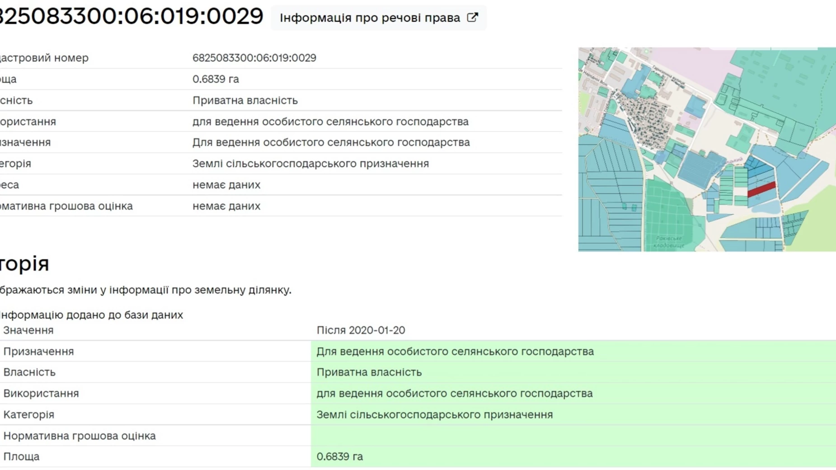Click empty green Нормативна грошова оцінка cell
The height and width of the screenshot is (470, 836).
tap(573, 436)
